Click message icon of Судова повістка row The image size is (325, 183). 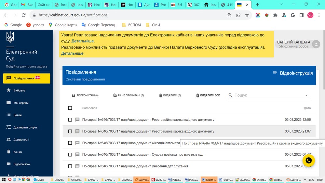(x=77, y=155)
